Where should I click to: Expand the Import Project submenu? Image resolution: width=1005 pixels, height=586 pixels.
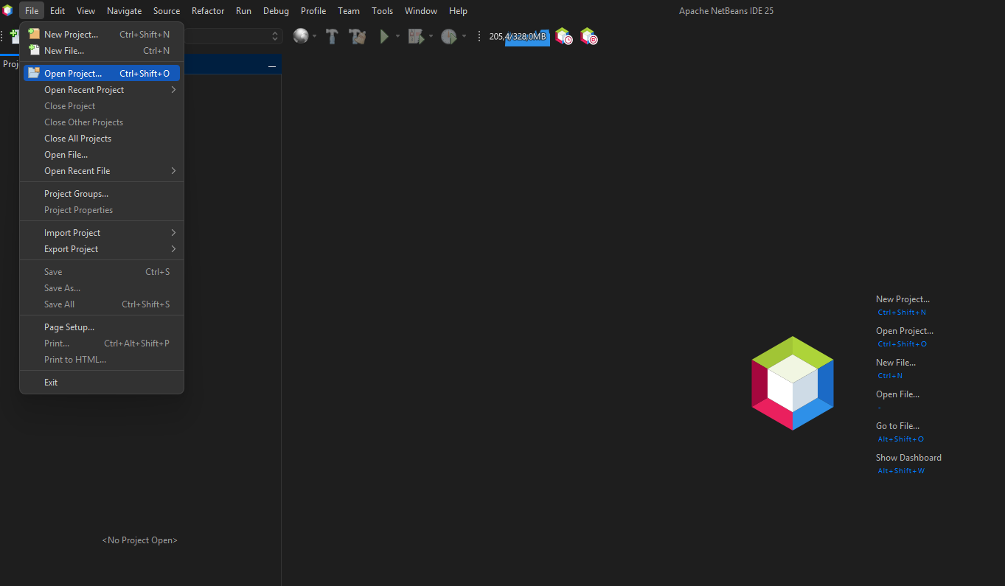point(102,233)
